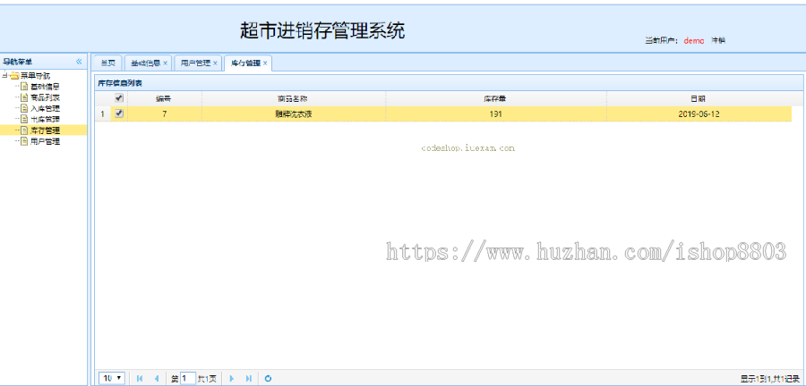806x386 pixels.
Task: Click the product name cell in row 1
Action: coord(294,114)
